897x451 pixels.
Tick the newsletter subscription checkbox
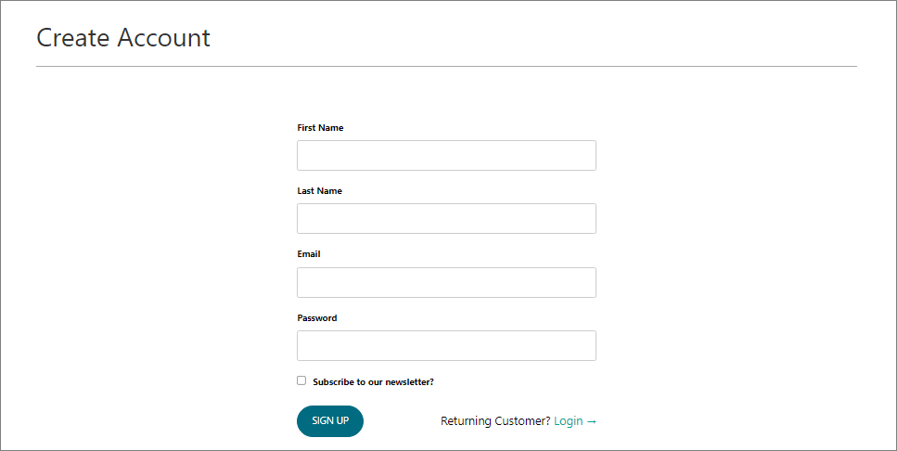coord(301,380)
